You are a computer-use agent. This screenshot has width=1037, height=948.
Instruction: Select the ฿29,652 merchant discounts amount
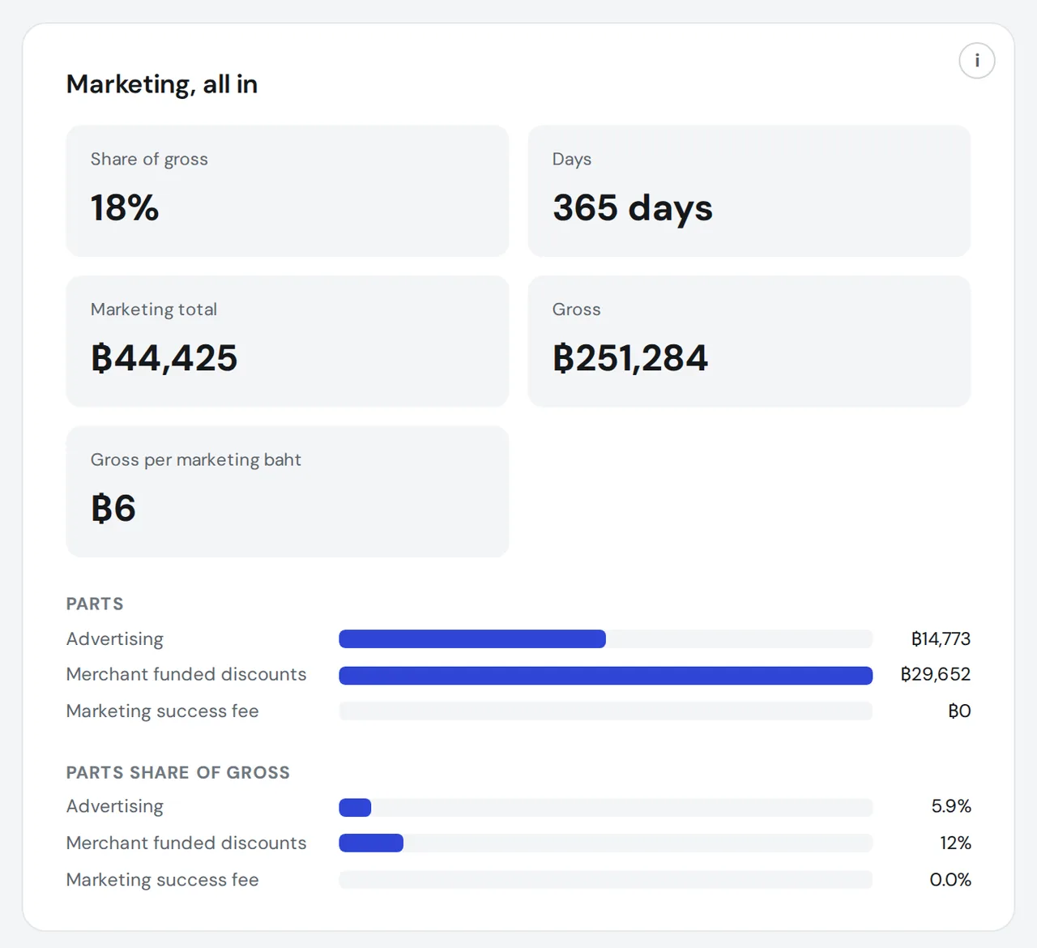click(x=936, y=674)
